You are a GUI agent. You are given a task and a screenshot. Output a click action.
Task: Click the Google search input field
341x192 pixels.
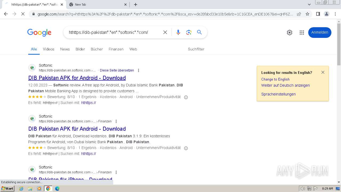click(x=113, y=32)
